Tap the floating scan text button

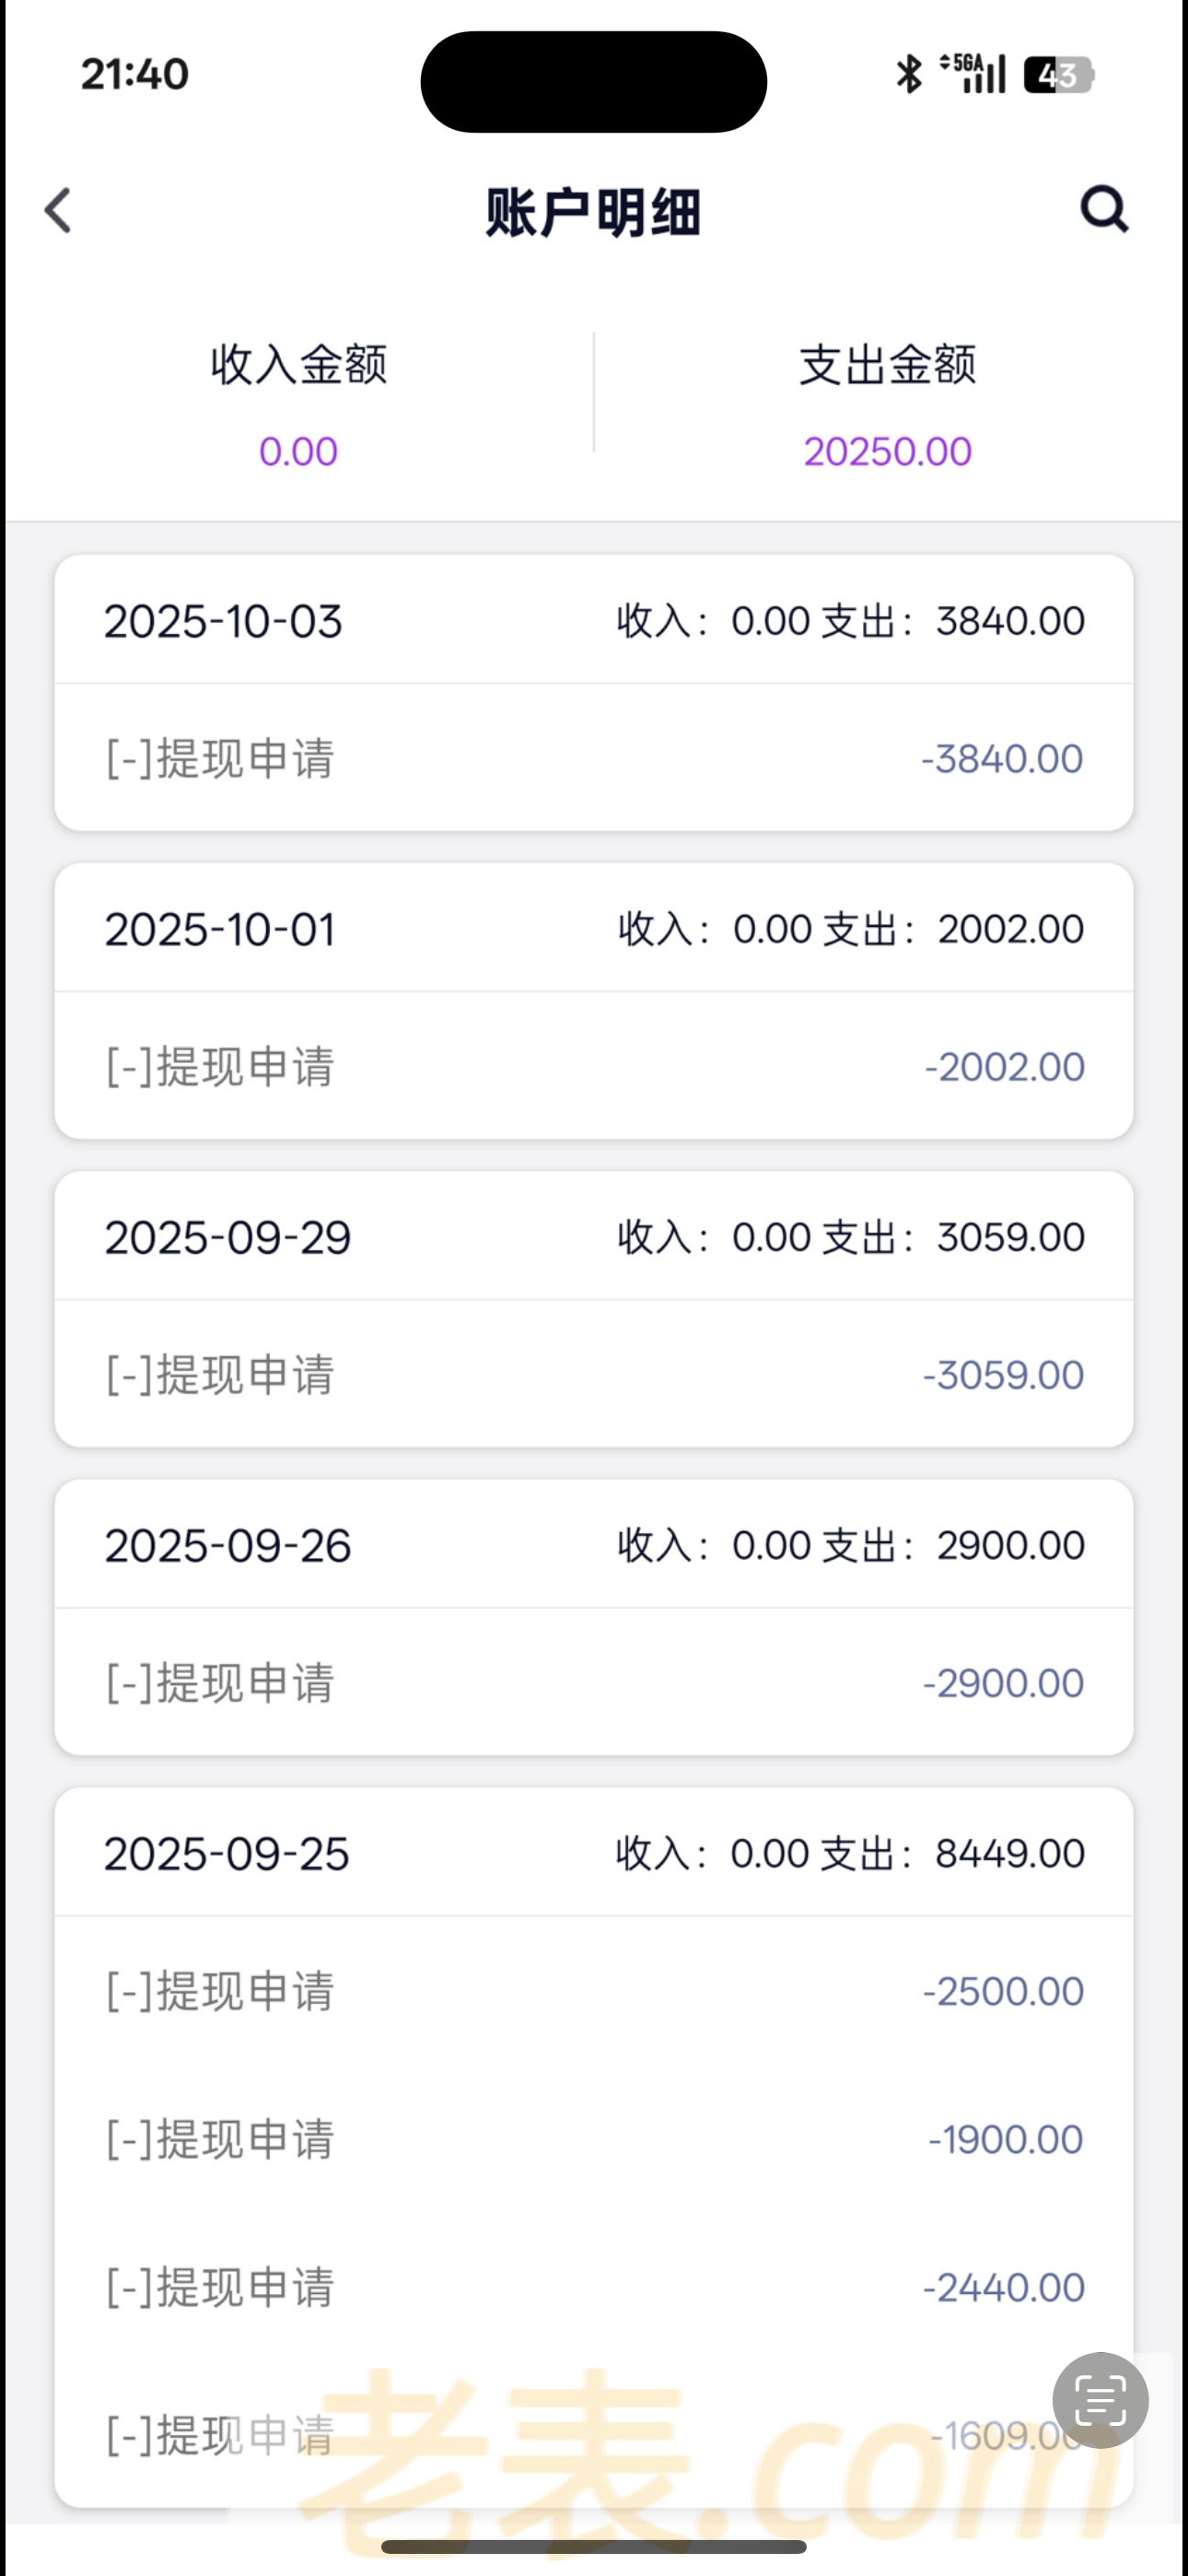pyautogui.click(x=1100, y=2400)
